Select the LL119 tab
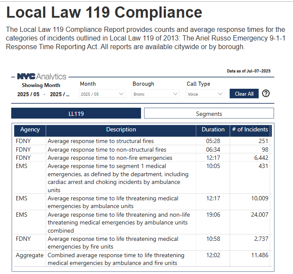The height and width of the screenshot is (274, 293). click(x=76, y=113)
